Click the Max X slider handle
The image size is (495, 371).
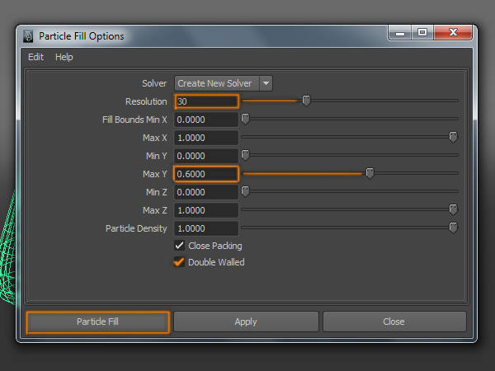pyautogui.click(x=453, y=137)
